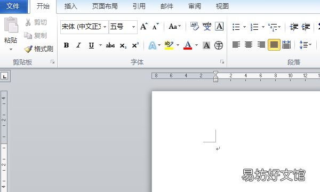This screenshot has width=320, height=192.
Task: Apply the red font color
Action: click(188, 45)
